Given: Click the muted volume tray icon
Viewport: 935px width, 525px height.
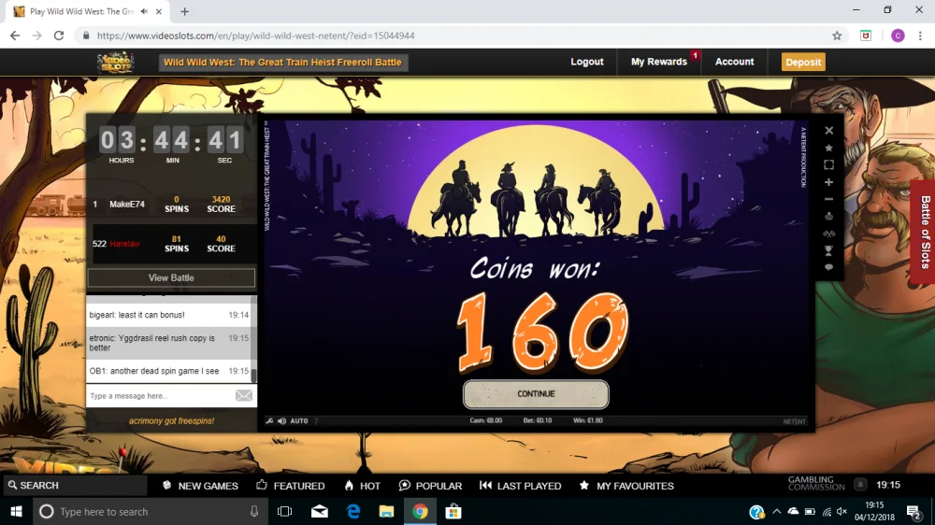Looking at the screenshot, I should (842, 511).
